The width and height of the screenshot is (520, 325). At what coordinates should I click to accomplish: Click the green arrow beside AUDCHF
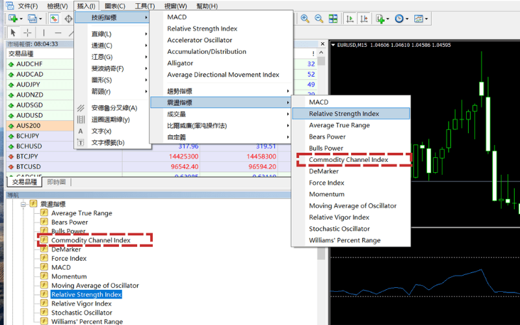point(11,64)
